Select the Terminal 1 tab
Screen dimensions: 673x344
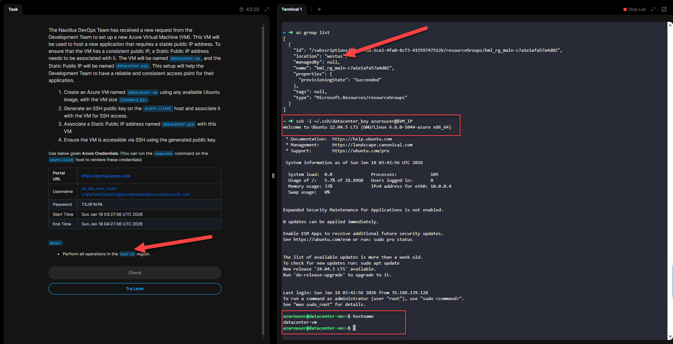292,9
